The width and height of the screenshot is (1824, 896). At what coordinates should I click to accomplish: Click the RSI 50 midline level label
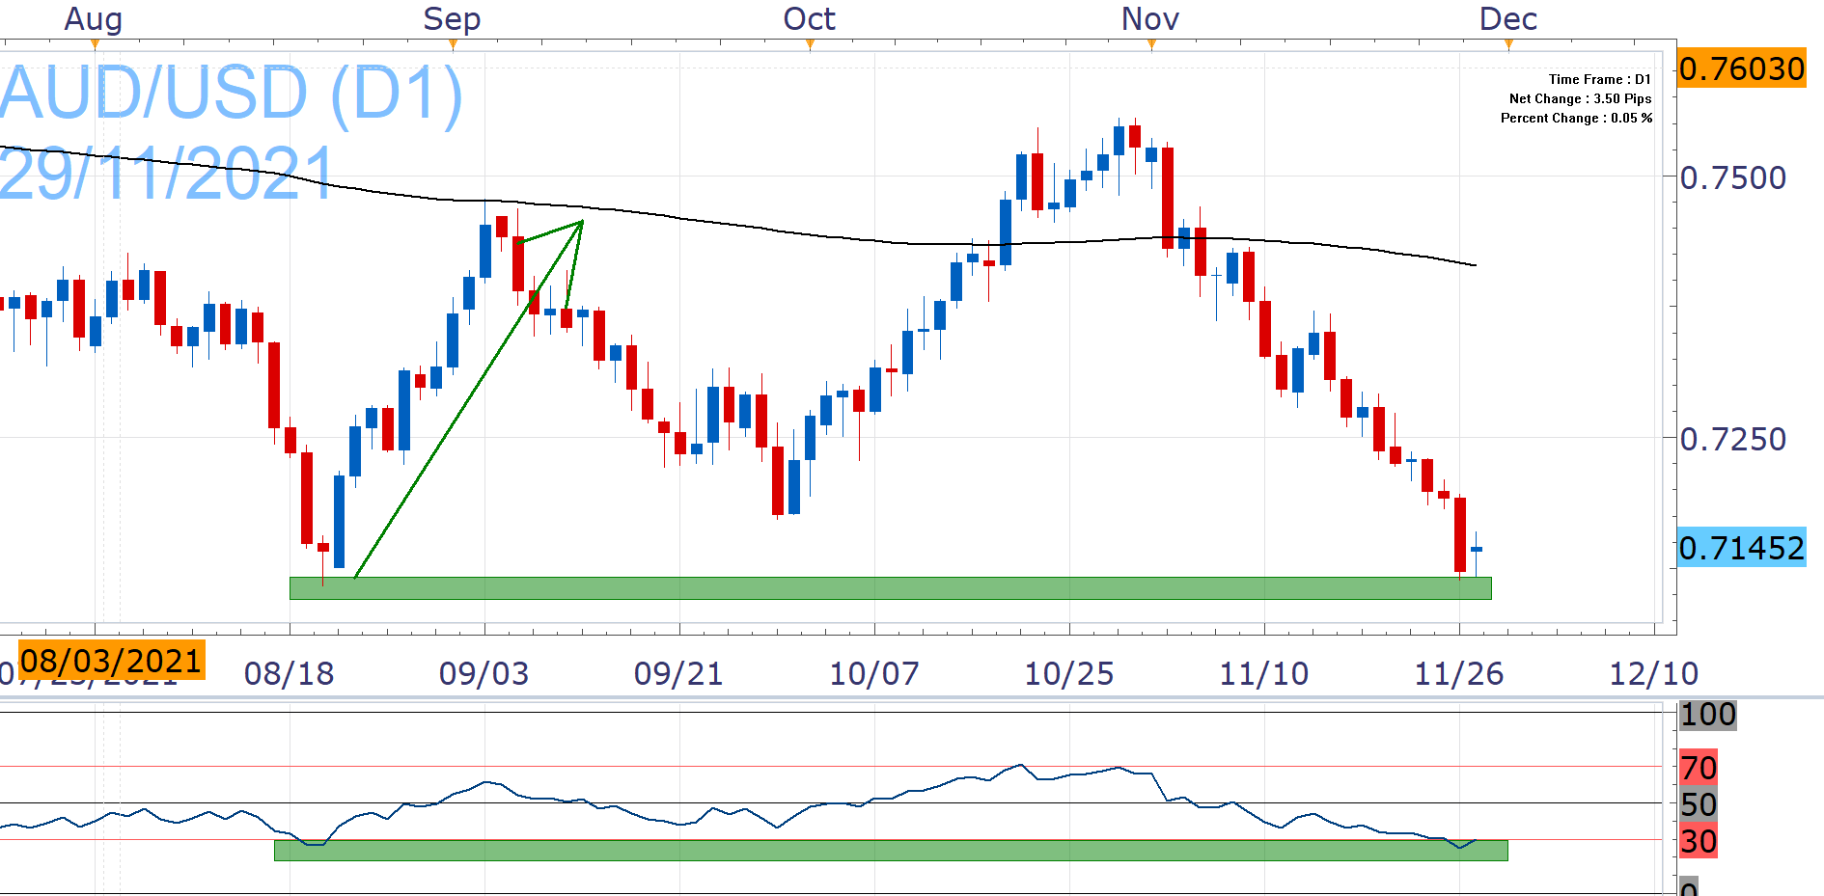(1699, 804)
